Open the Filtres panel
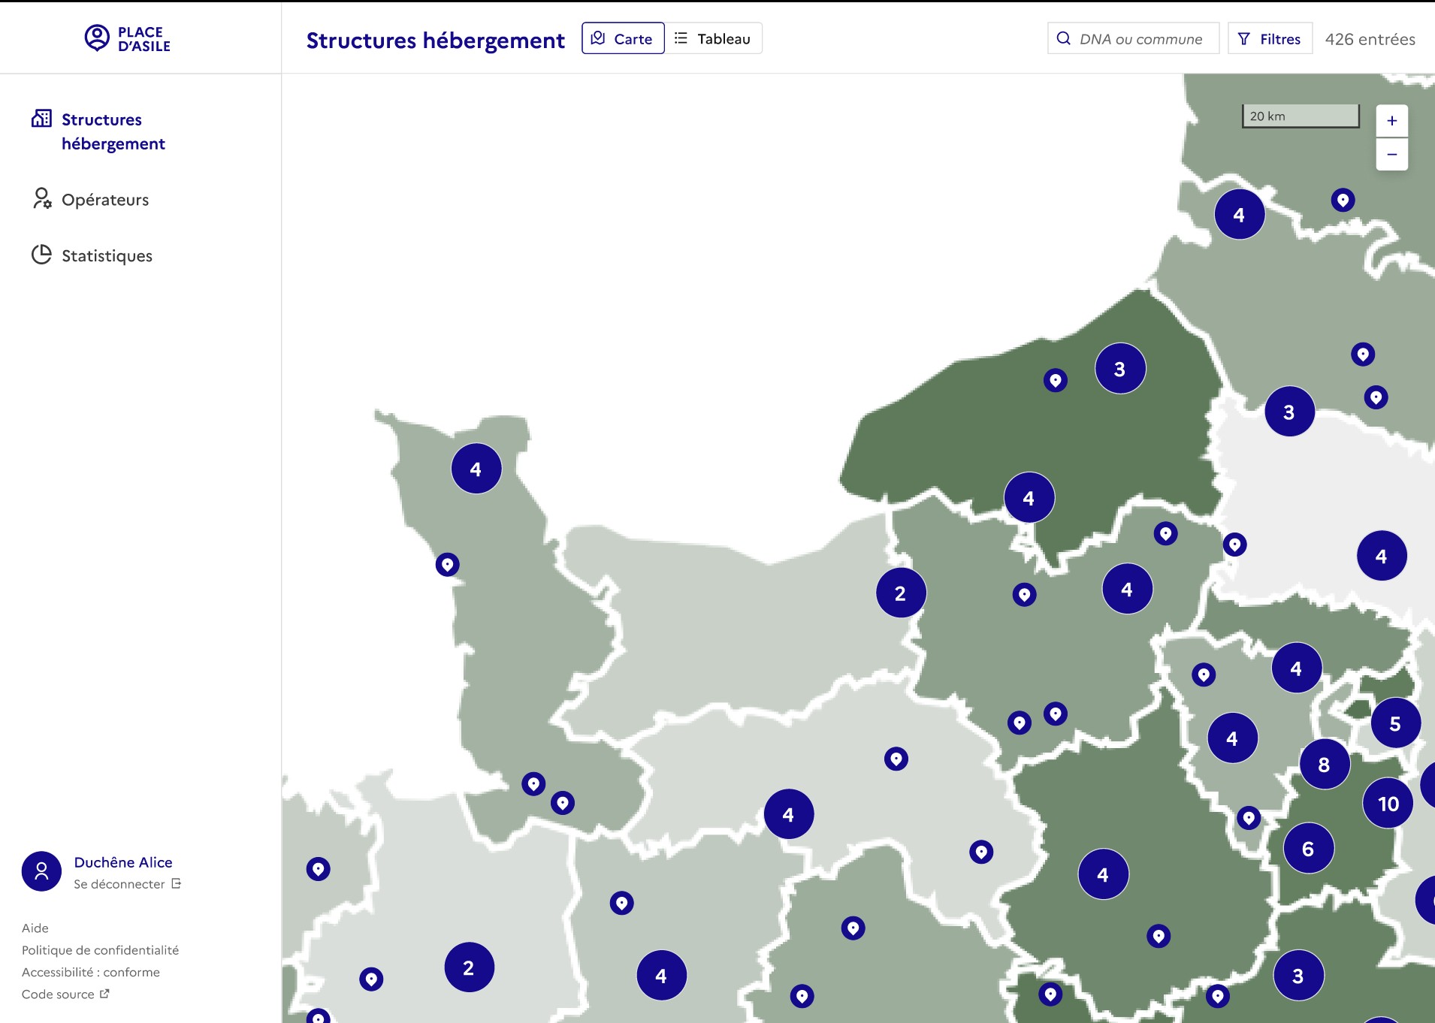The width and height of the screenshot is (1435, 1023). [1270, 39]
